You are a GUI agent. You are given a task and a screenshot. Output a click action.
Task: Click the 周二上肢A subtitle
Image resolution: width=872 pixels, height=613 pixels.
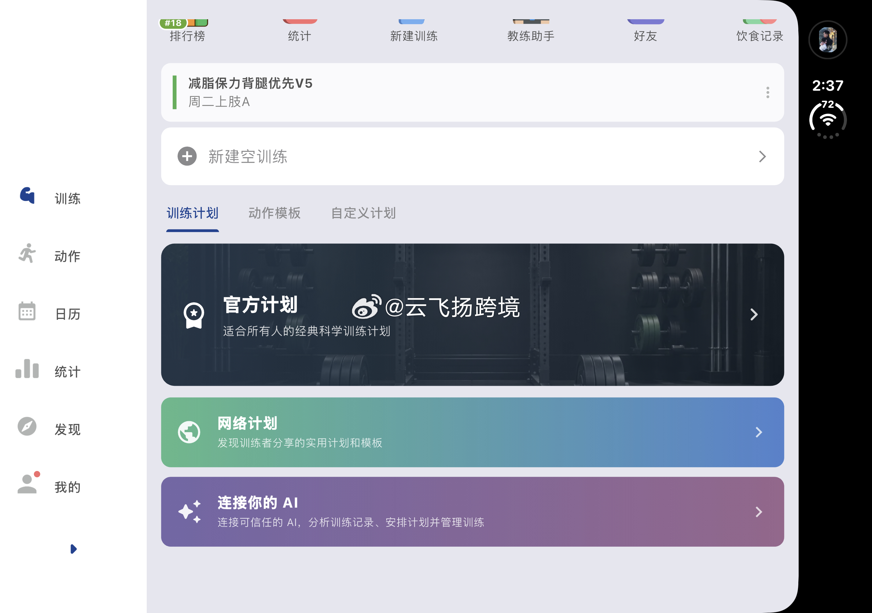pyautogui.click(x=219, y=102)
